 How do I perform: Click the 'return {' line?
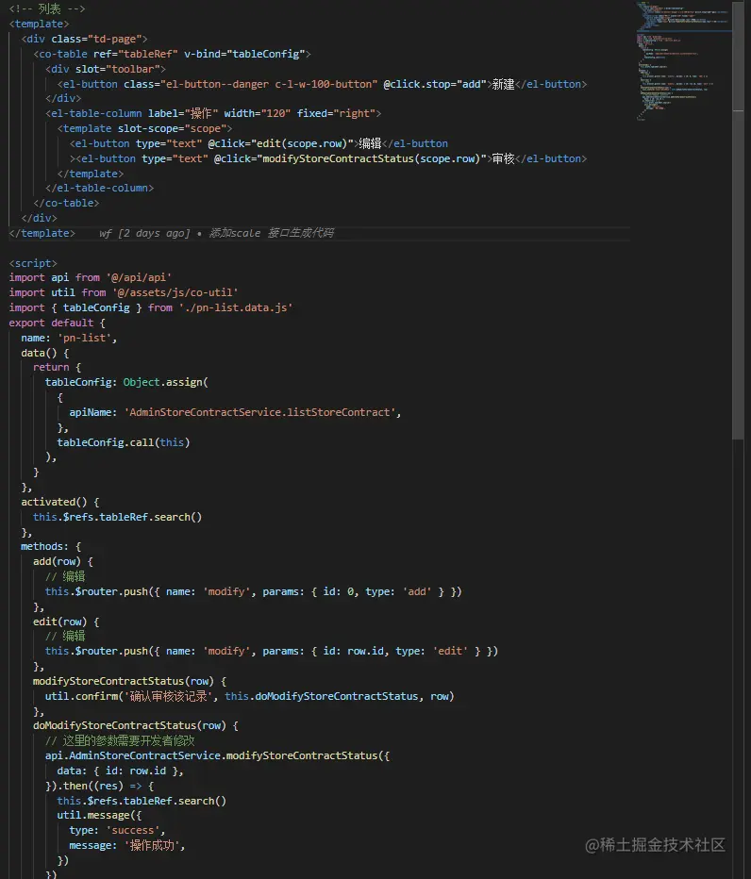click(x=58, y=368)
